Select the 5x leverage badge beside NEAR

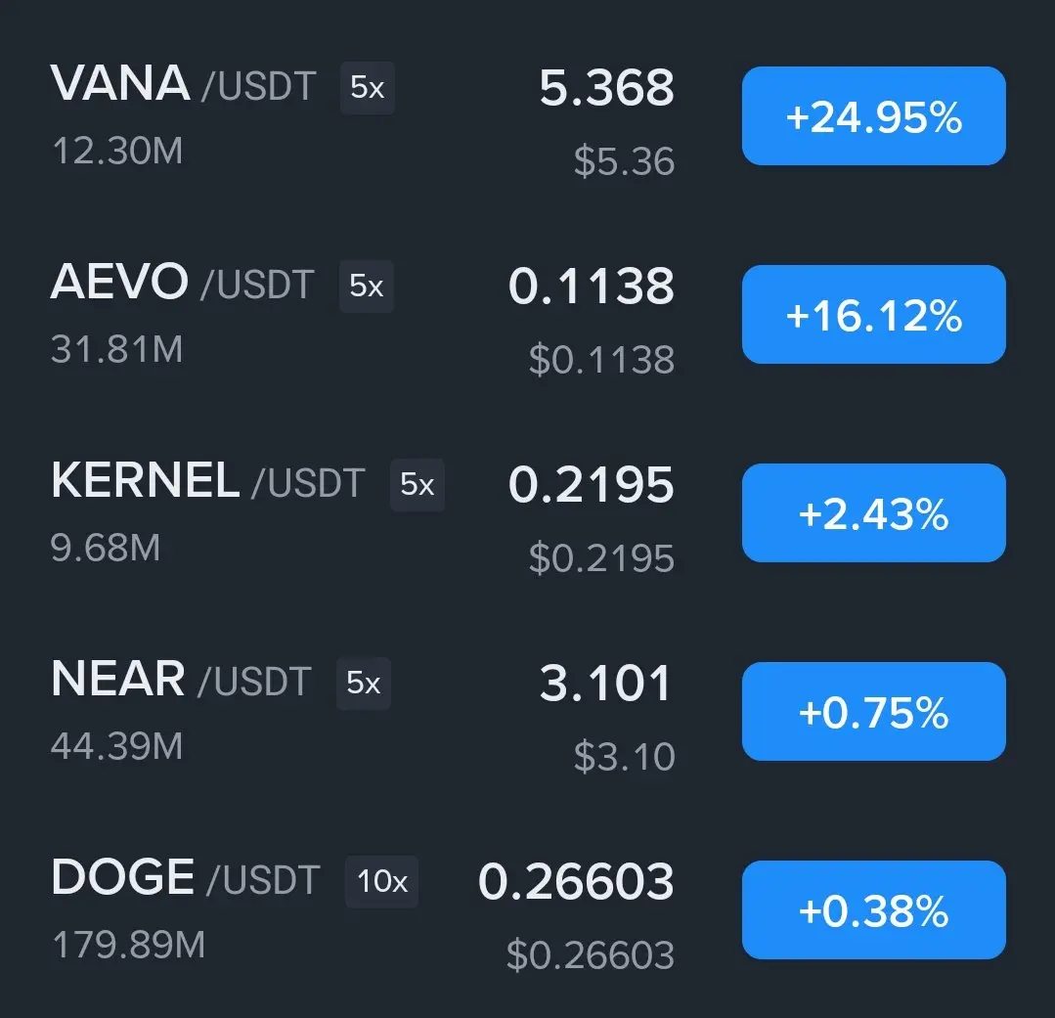pos(364,683)
